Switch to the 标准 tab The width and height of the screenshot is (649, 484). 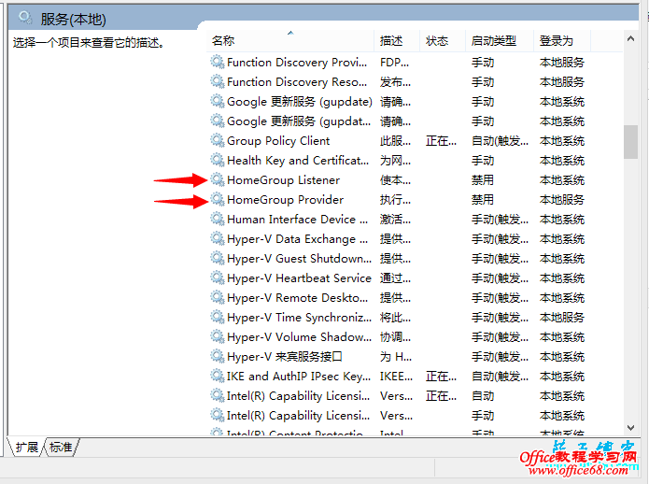[x=61, y=448]
